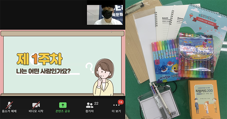The image size is (227, 119).
Task: Tap the red 16 notification badge
Action: click(x=121, y=102)
